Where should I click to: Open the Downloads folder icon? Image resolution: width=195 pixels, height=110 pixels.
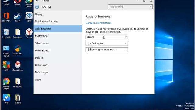(18, 33)
